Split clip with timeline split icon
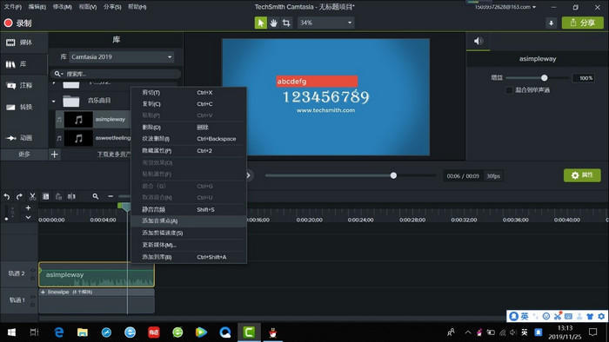Viewport: 609px width, 342px height. click(71, 196)
